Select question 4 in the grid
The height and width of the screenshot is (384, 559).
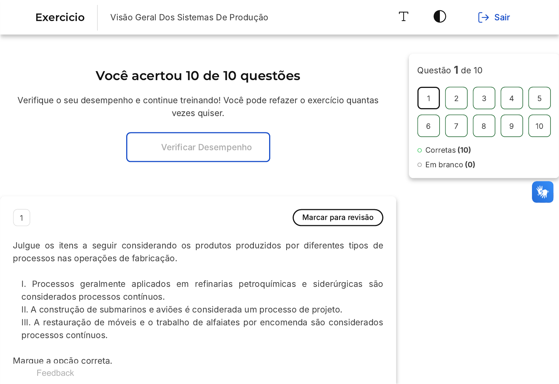coord(511,98)
